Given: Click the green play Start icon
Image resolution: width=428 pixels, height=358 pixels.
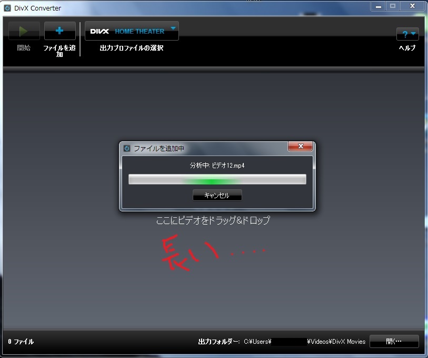Looking at the screenshot, I should (24, 31).
